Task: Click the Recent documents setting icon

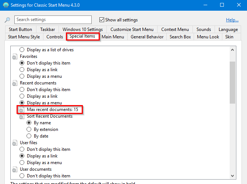Action: click(15, 83)
